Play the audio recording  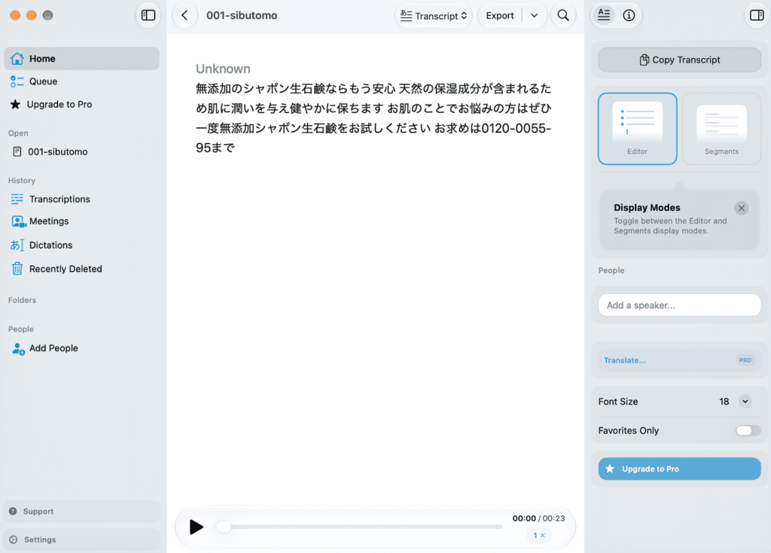197,527
